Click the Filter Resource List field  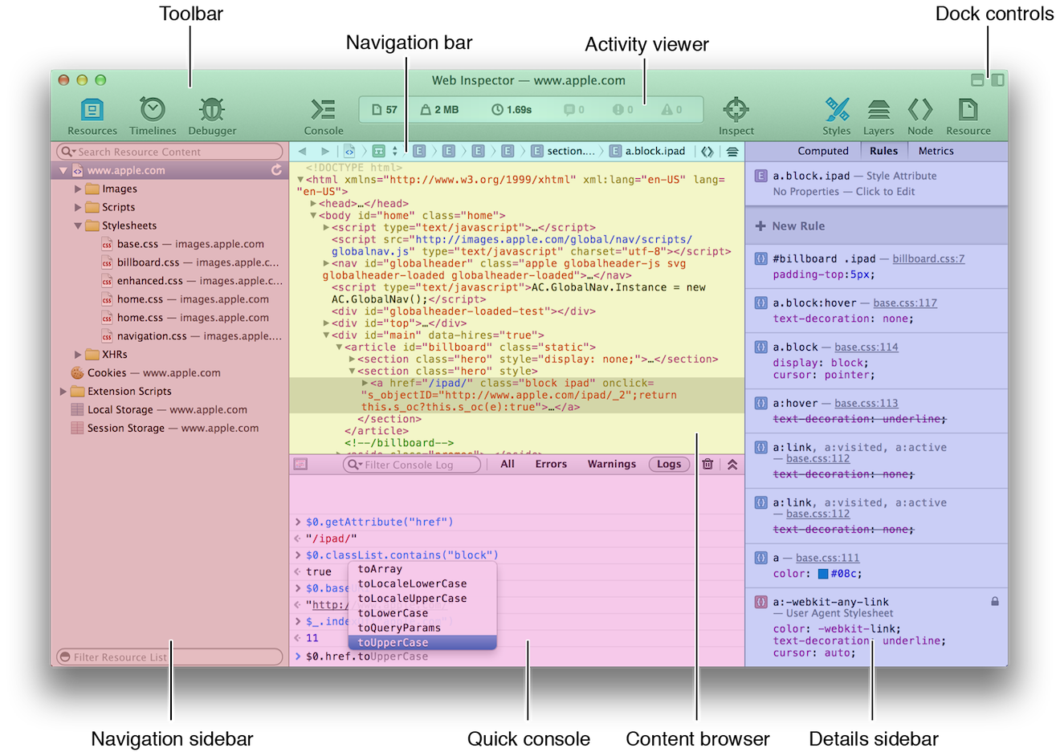tap(170, 657)
